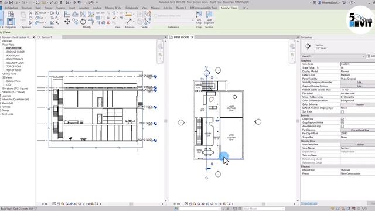This screenshot has height=211, width=375.
Task: Click the Text icon in quick access toolbar
Action: 61,2
